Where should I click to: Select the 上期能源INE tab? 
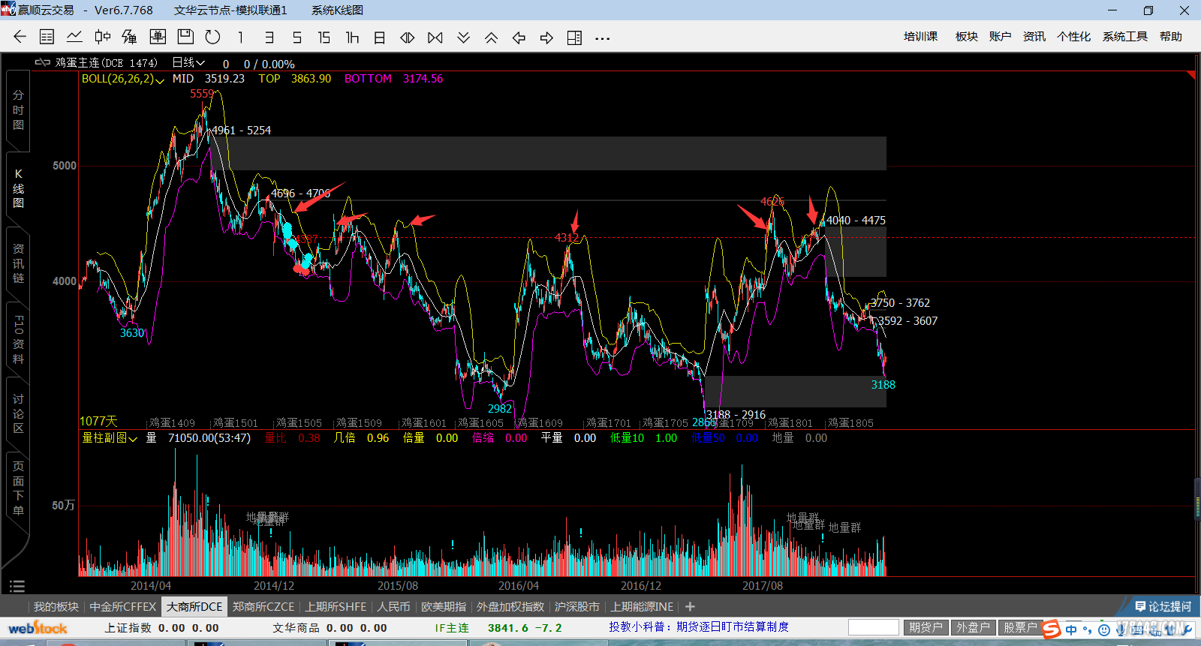coord(642,606)
